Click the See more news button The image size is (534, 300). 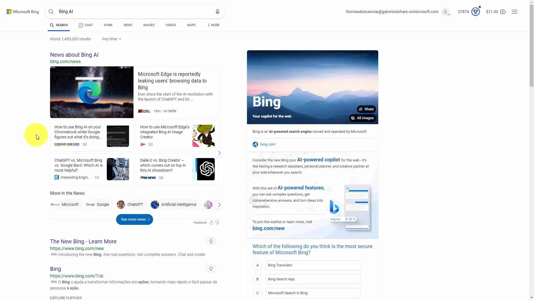pos(134,219)
